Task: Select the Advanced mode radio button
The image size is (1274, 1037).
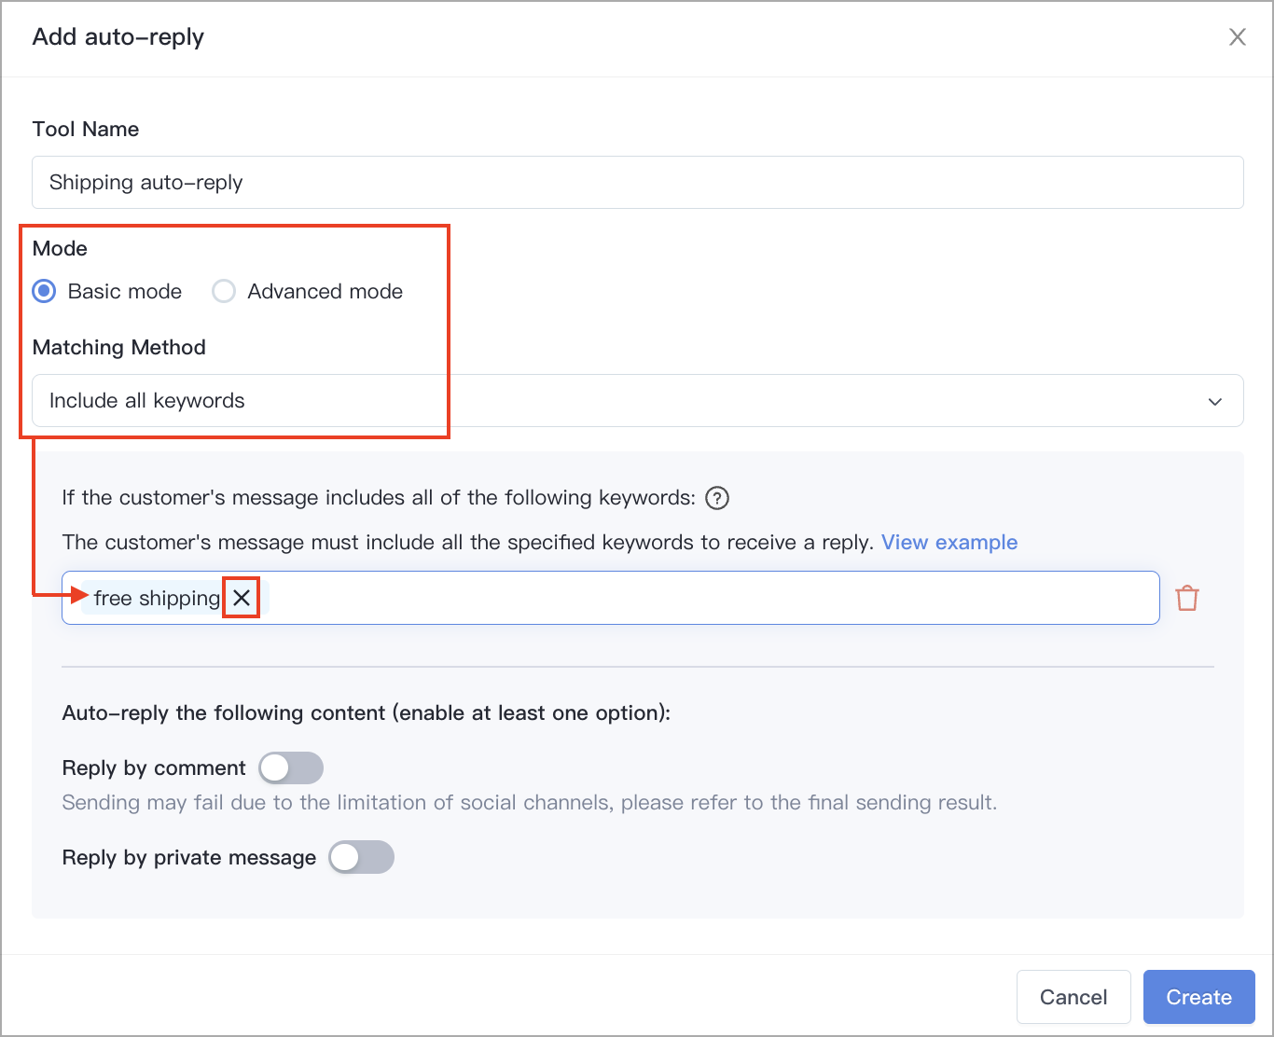Action: click(224, 291)
